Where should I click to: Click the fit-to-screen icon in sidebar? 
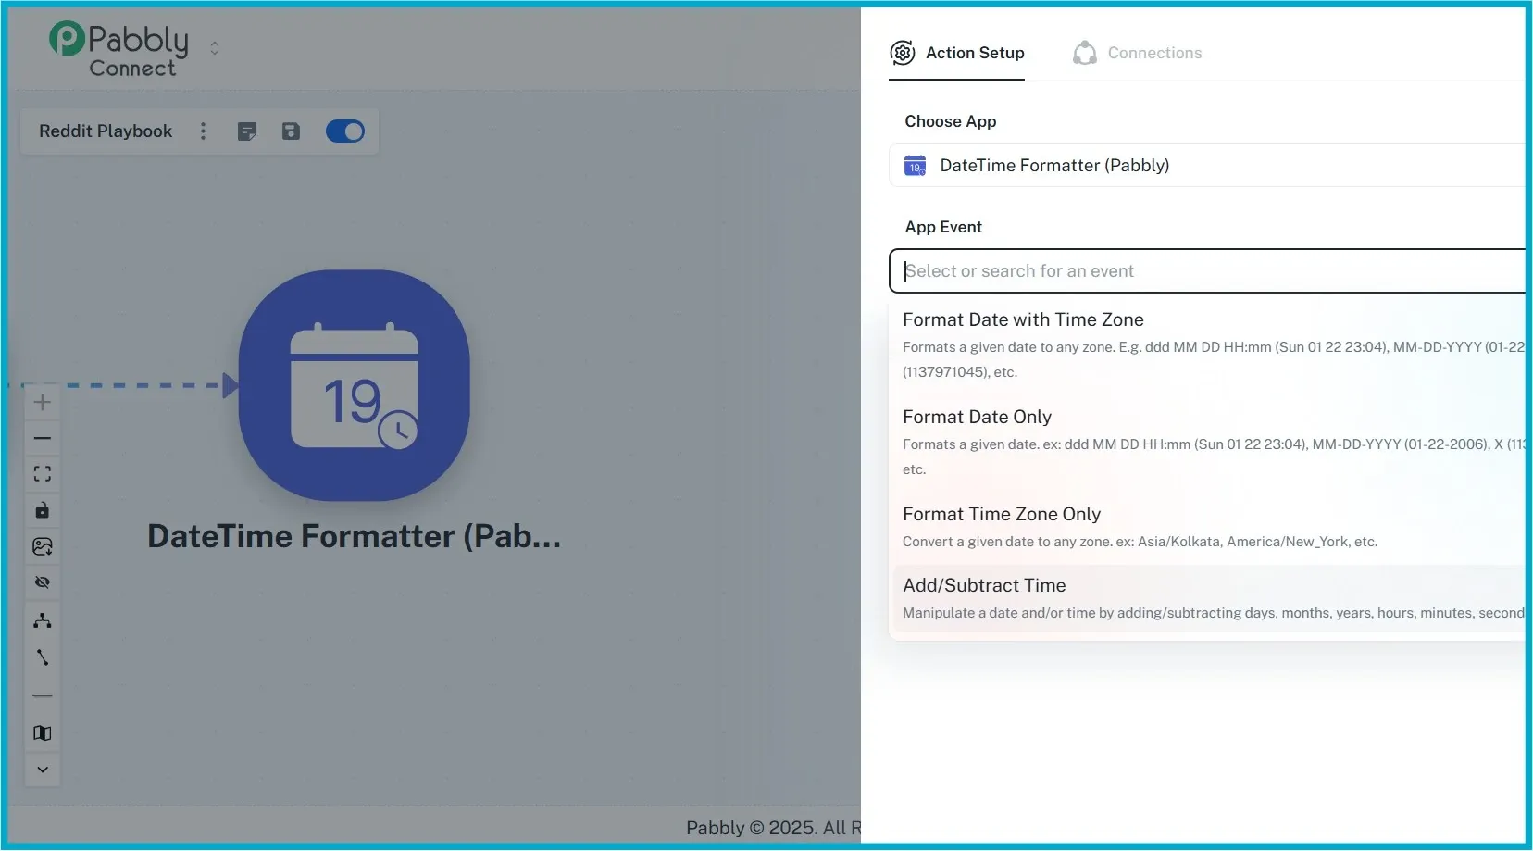pyautogui.click(x=43, y=473)
